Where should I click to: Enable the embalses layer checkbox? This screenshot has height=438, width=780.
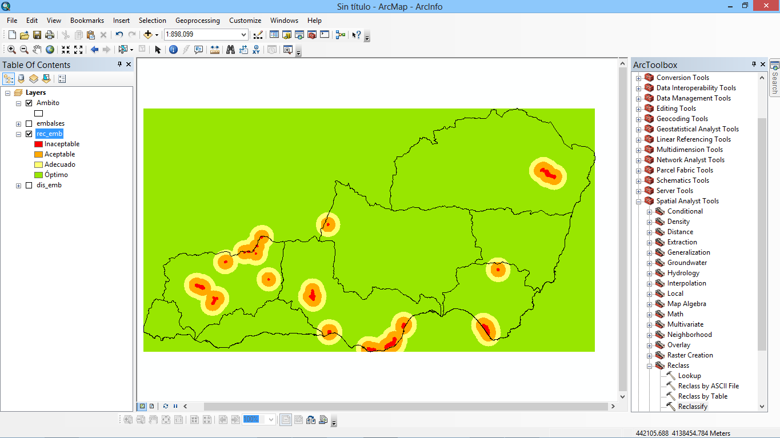(29, 123)
